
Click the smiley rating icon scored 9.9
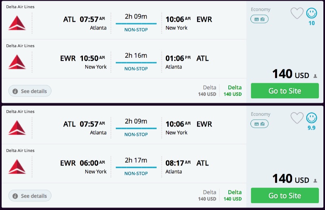point(312,118)
